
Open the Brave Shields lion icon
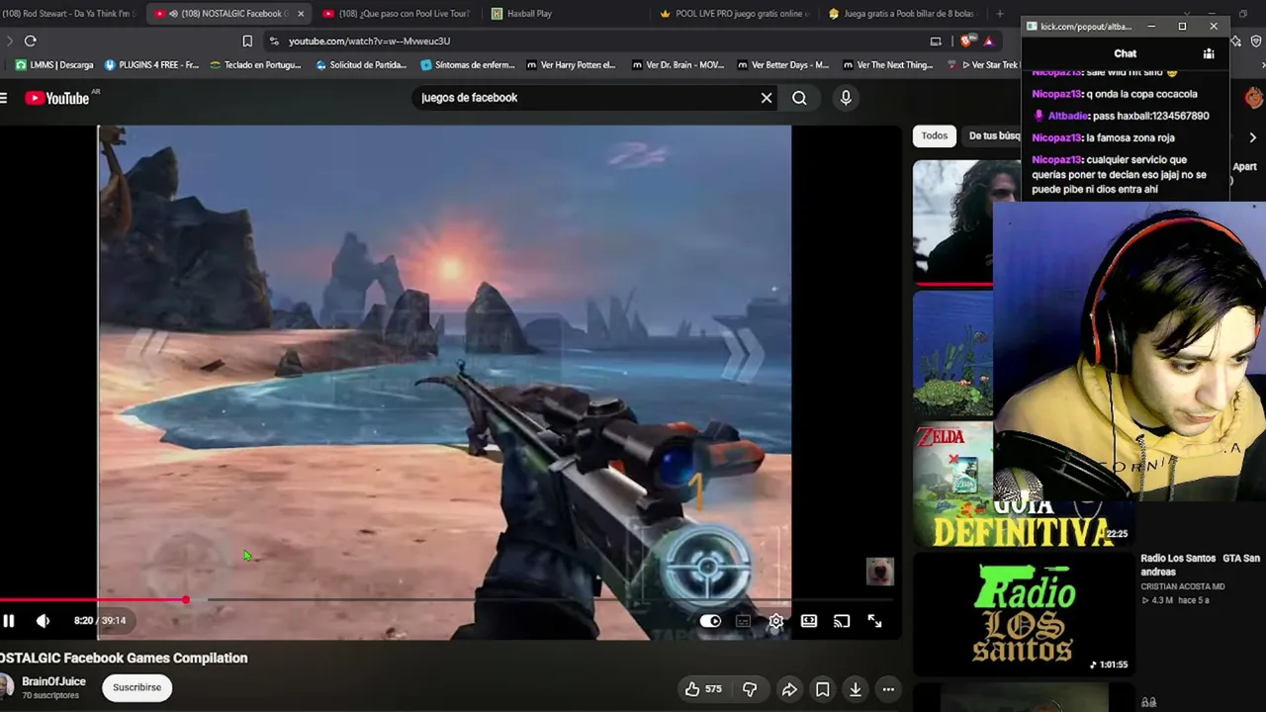(x=966, y=41)
